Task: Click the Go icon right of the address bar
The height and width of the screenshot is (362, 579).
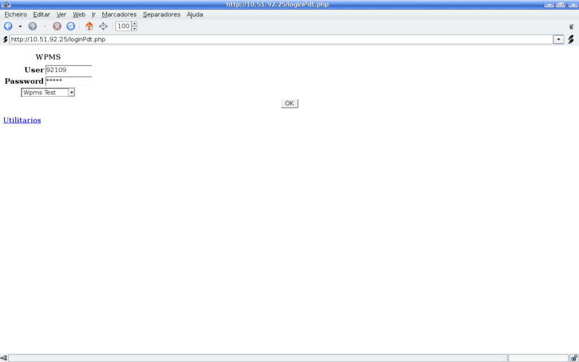Action: tap(571, 39)
